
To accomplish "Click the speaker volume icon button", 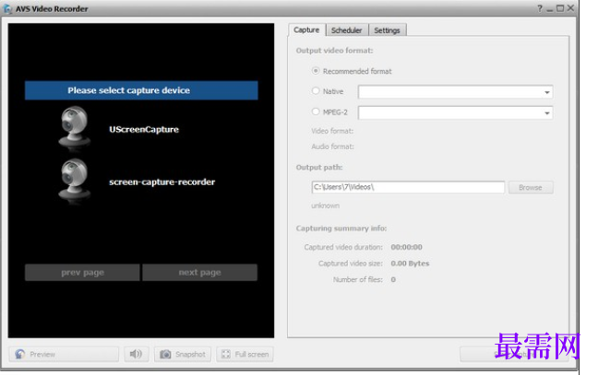I will click(x=137, y=354).
